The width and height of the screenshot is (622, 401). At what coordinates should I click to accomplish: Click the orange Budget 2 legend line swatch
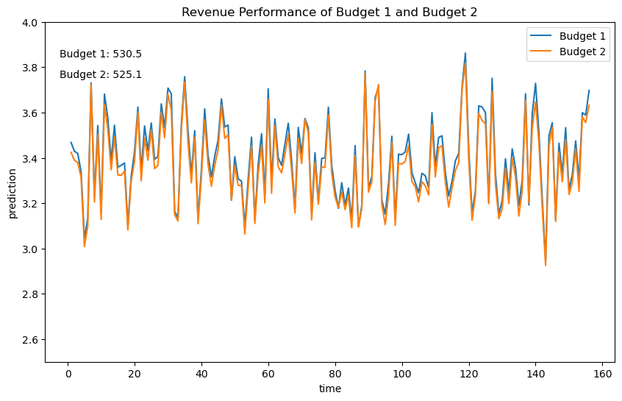543,52
